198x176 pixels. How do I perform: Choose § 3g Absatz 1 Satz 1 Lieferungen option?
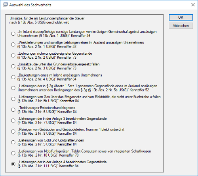point(13,88)
